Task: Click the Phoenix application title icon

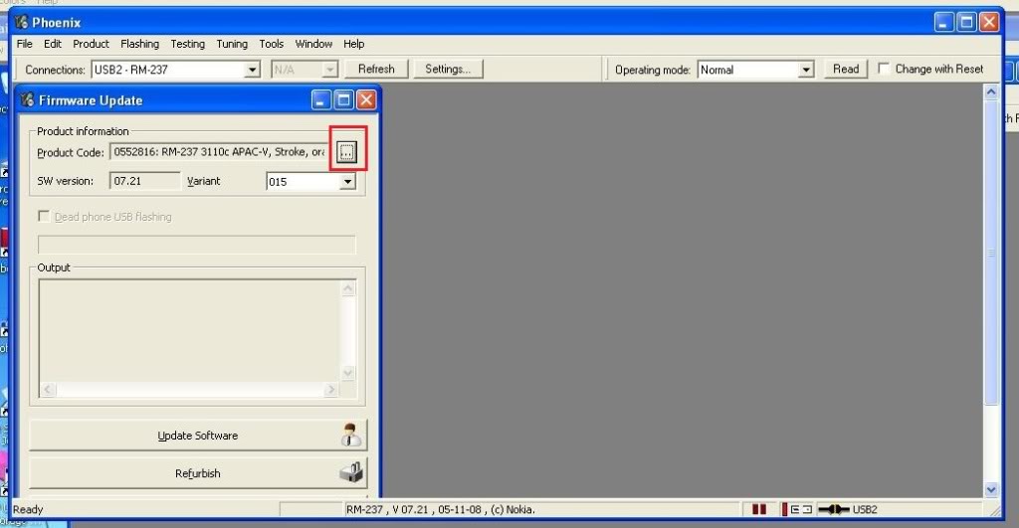Action: tap(21, 22)
